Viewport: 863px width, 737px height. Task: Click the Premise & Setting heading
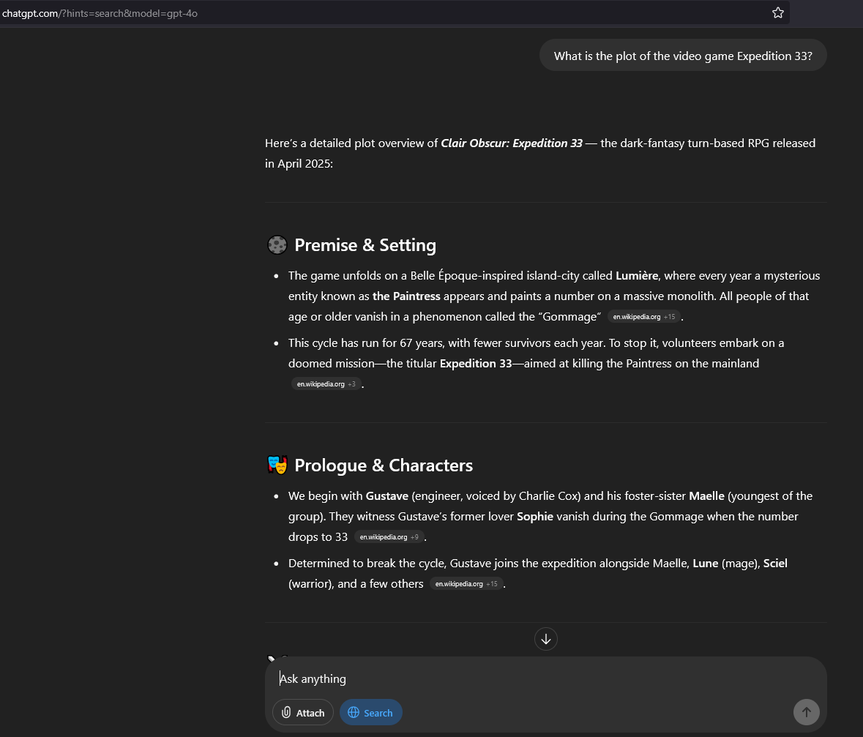click(365, 244)
